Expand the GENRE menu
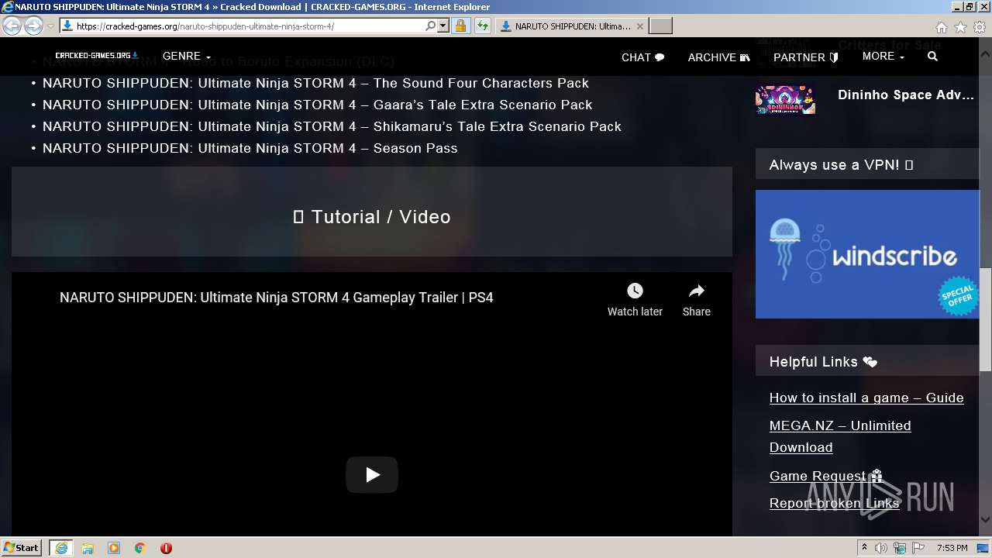Screen dimensions: 992x558 pos(186,57)
